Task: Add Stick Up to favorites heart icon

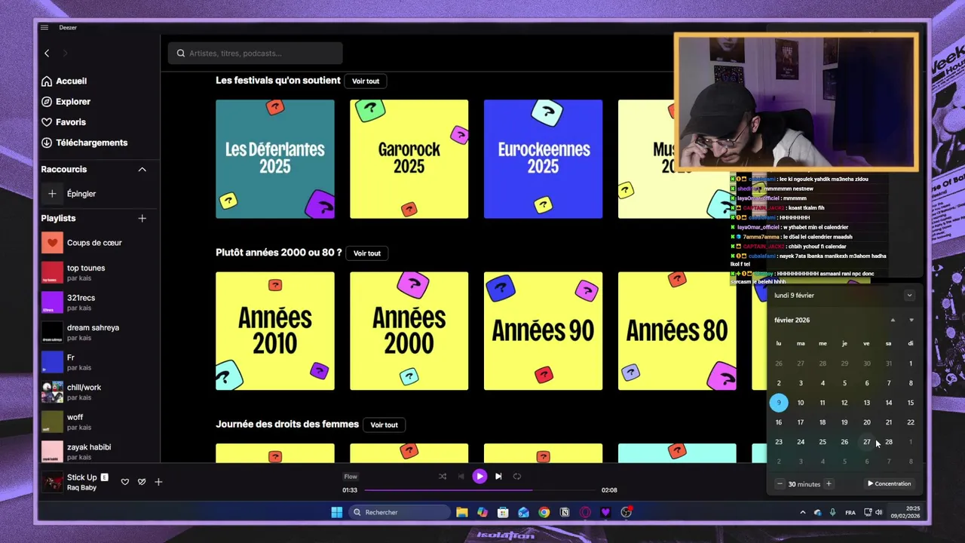Action: click(x=125, y=482)
